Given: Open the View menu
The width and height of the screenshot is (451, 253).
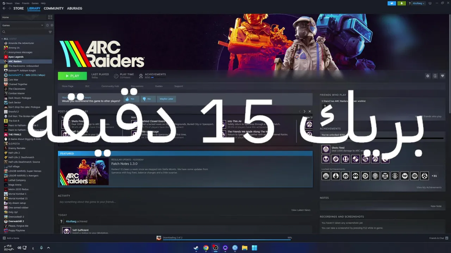Looking at the screenshot, I should [17, 3].
